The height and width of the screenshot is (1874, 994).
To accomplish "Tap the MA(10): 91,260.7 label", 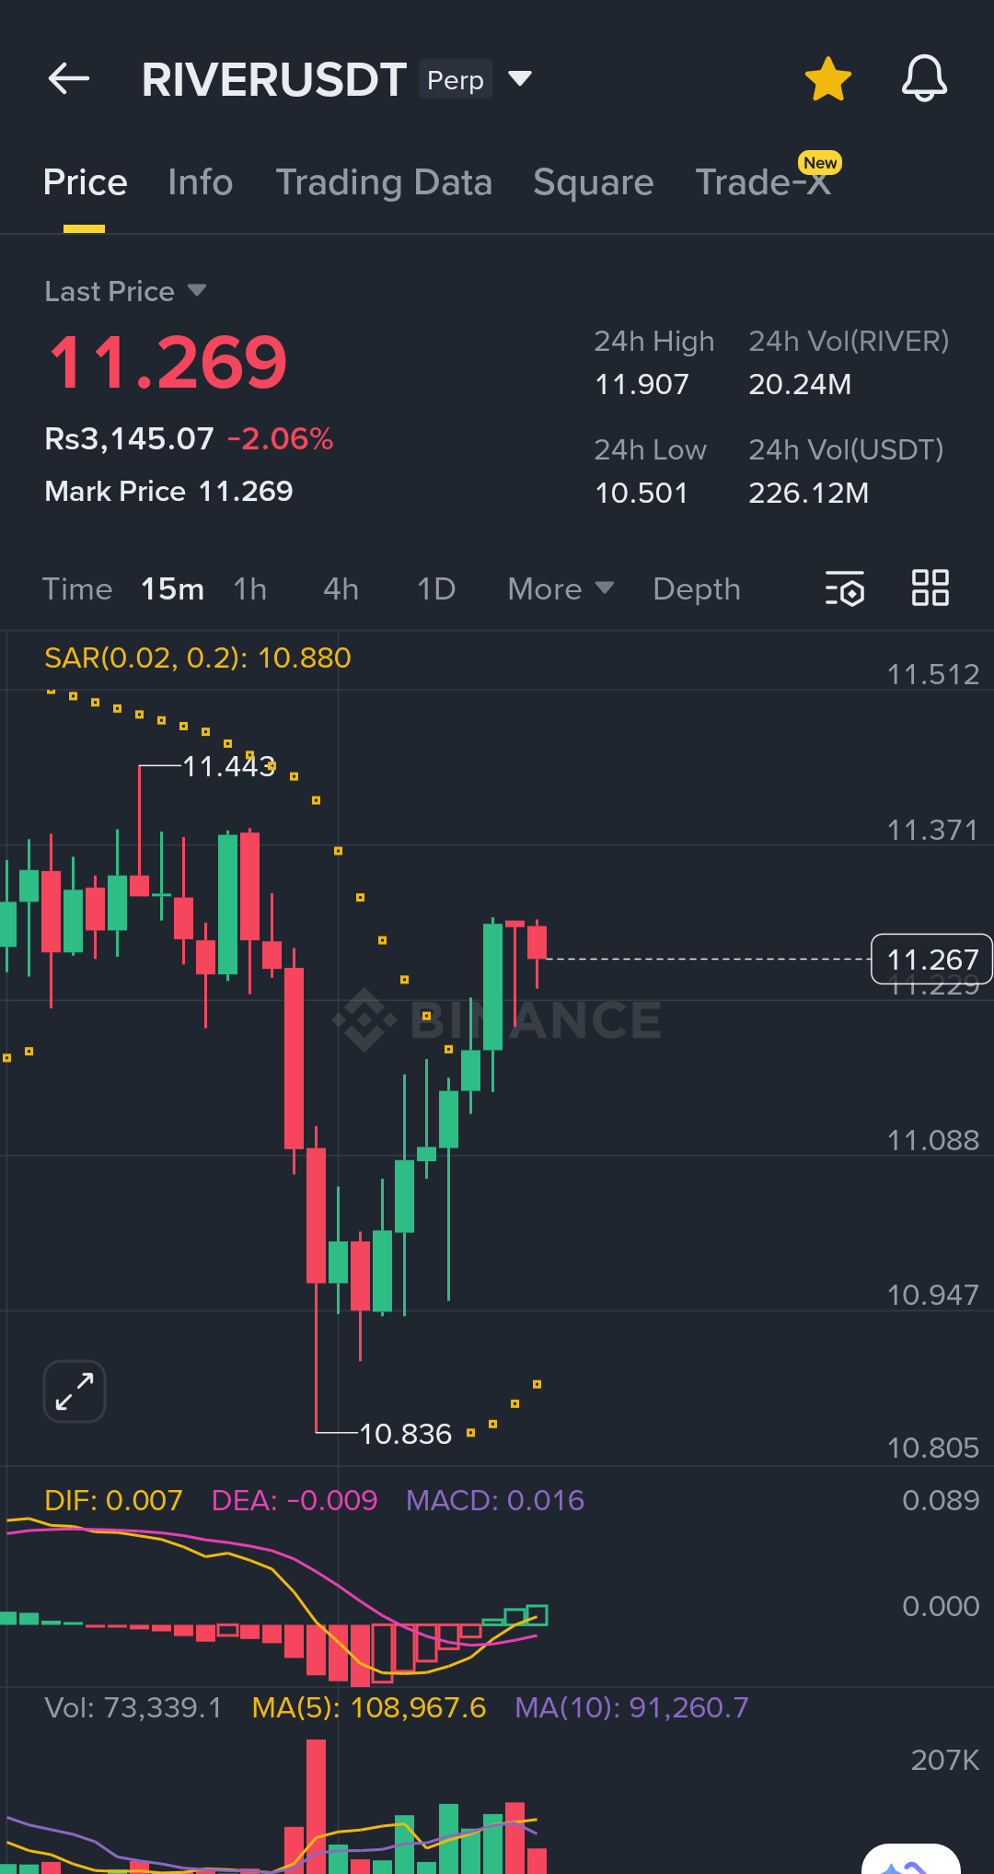I will click(631, 1707).
